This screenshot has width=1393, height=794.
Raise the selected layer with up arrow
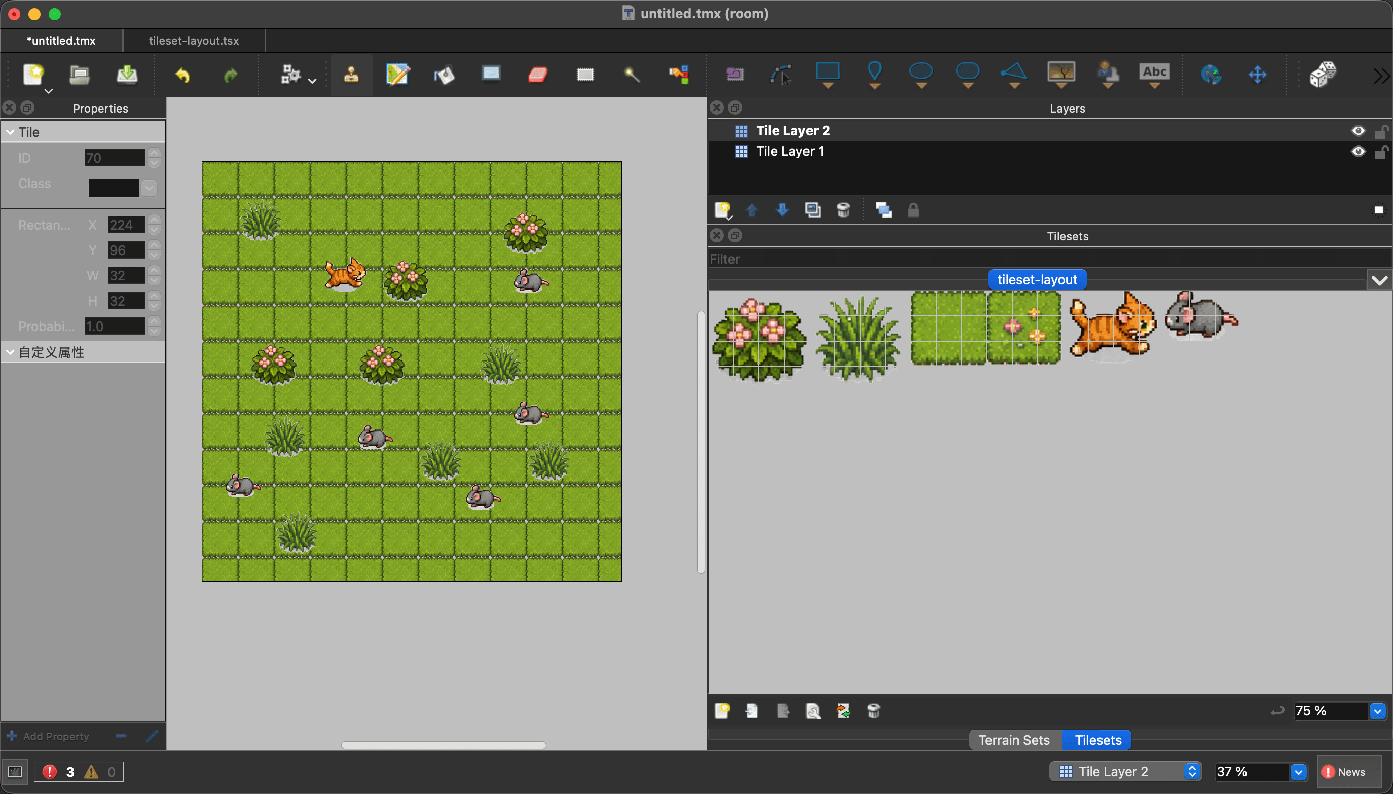751,210
